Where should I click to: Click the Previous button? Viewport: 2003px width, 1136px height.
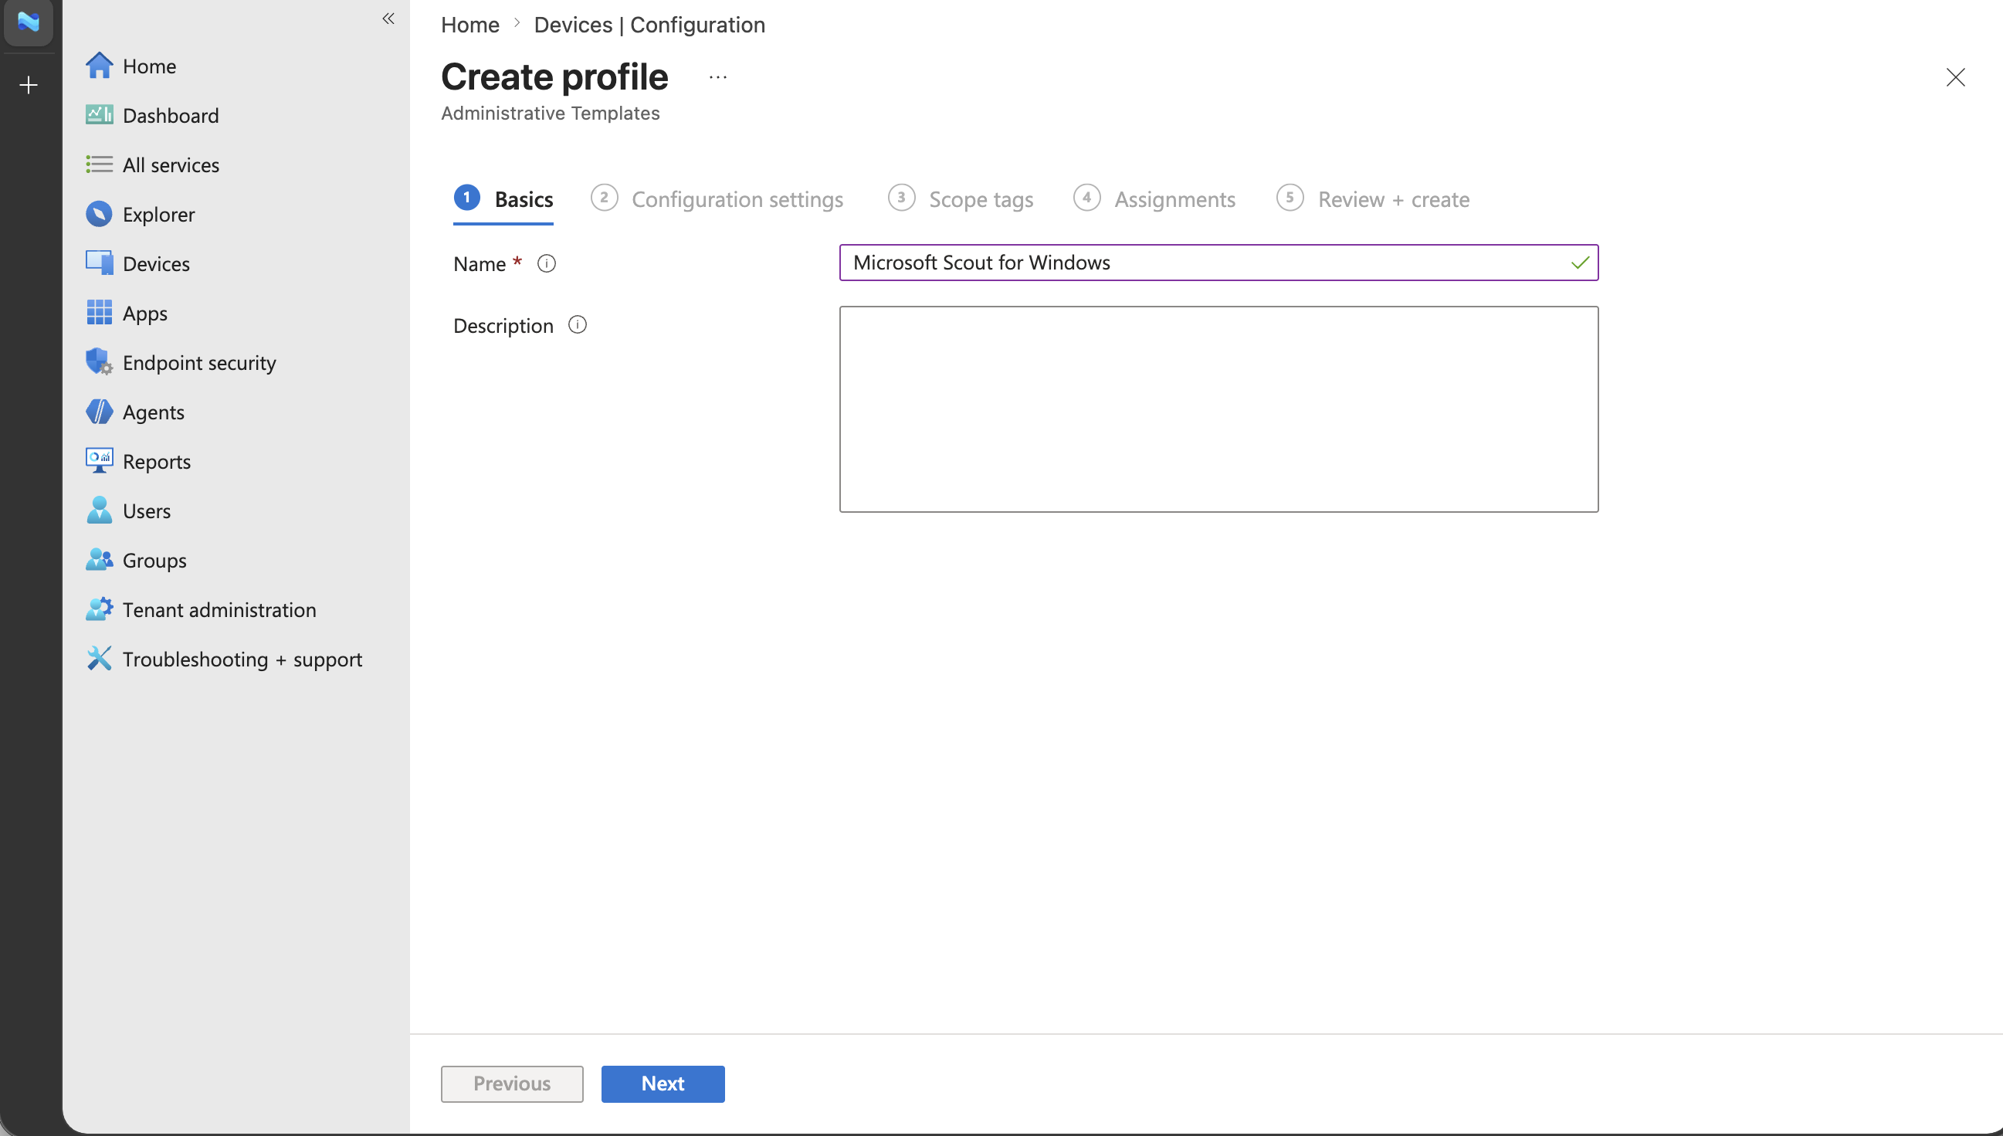click(512, 1083)
